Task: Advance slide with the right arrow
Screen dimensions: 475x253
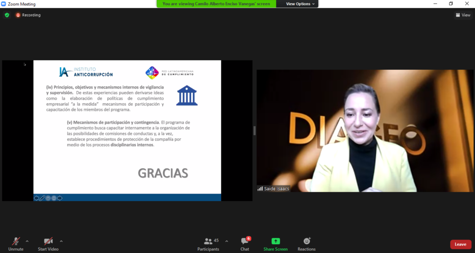Action: pyautogui.click(x=60, y=198)
